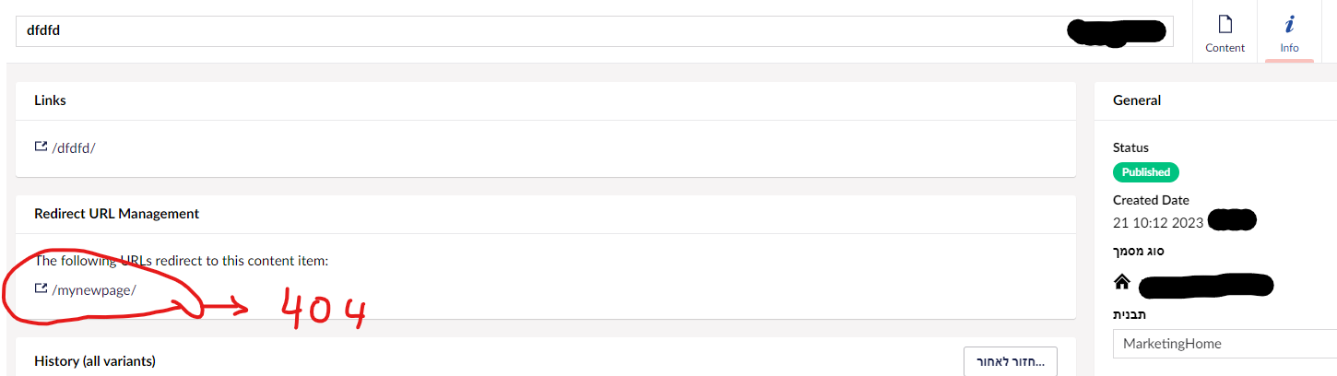Click external link icon beside /dfdfd/

point(41,147)
